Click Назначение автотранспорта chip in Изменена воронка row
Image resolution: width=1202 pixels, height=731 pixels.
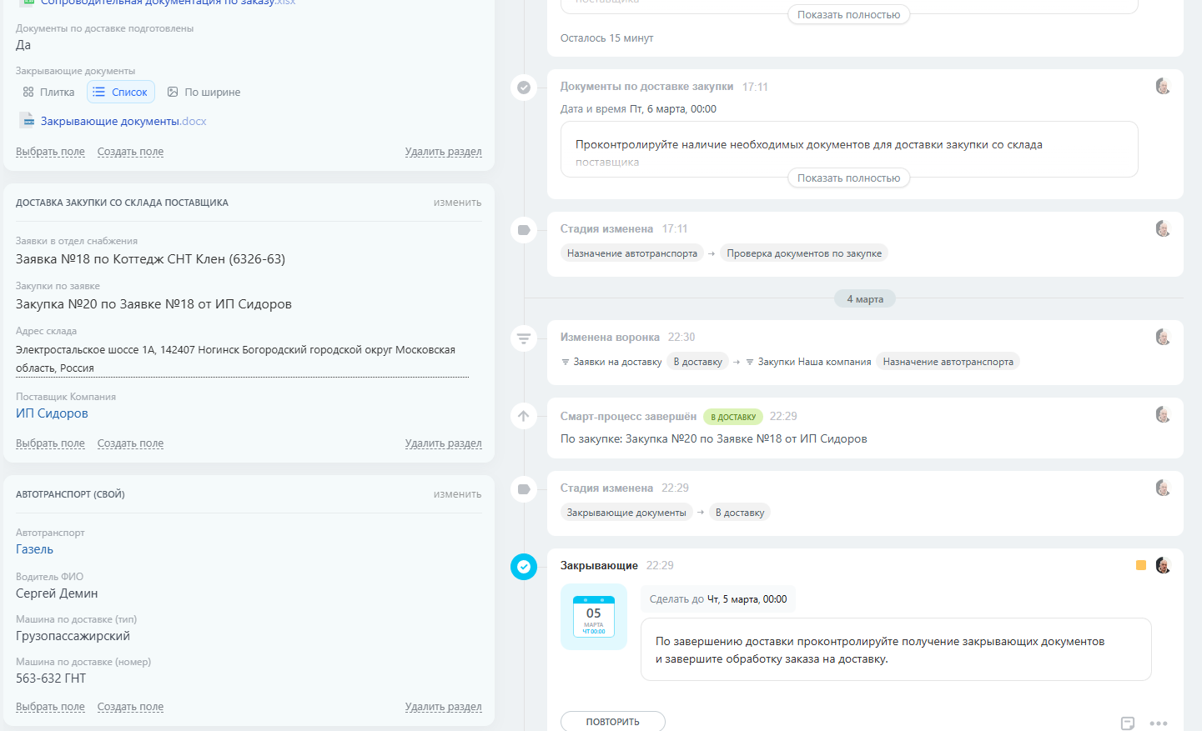click(948, 362)
